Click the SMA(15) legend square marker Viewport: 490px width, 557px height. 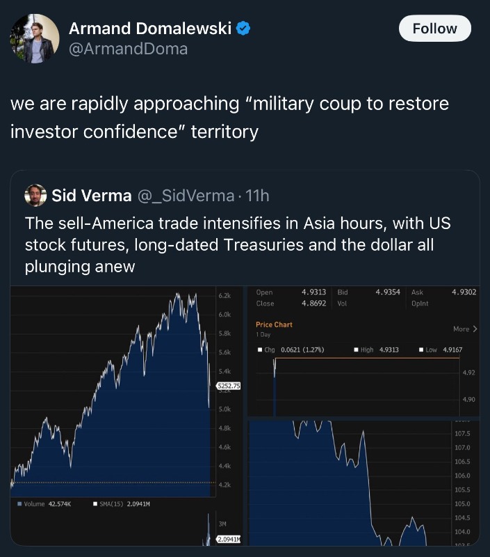tap(95, 504)
